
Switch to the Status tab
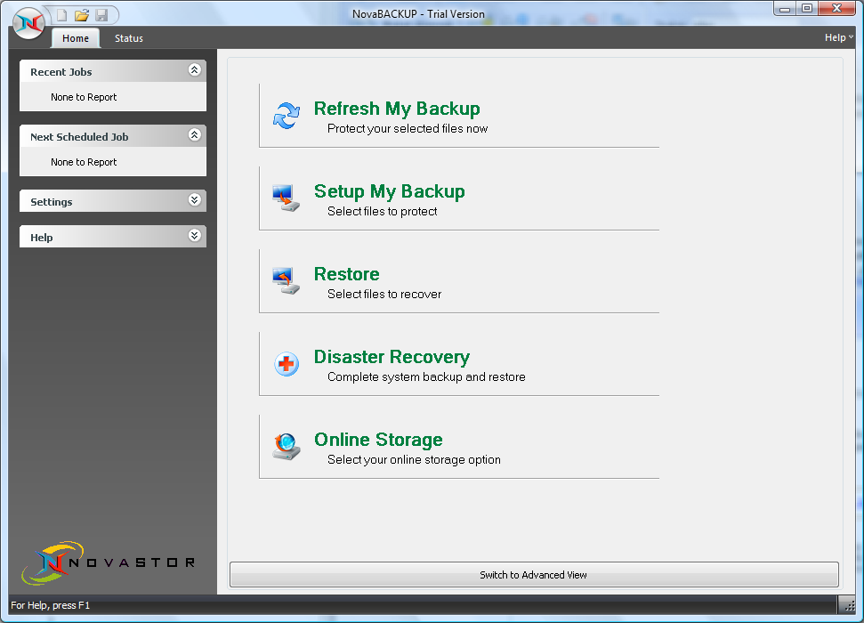click(x=129, y=38)
